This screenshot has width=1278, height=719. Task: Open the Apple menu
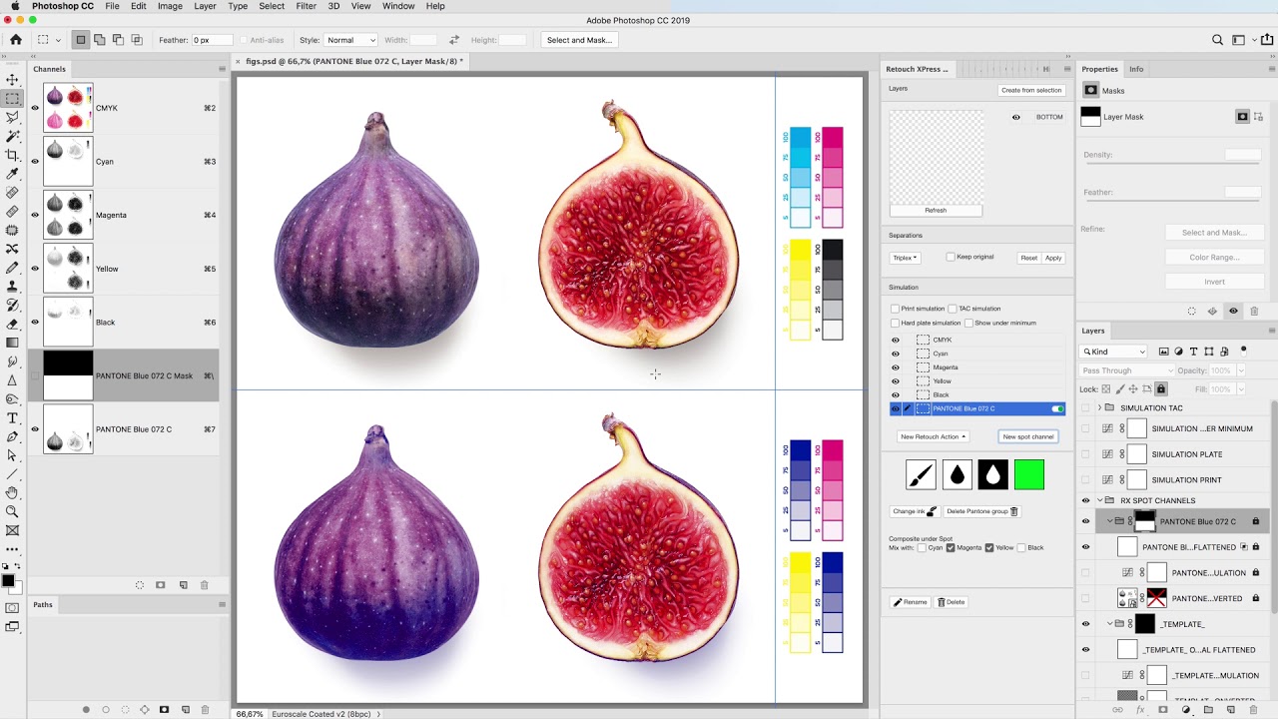click(15, 6)
